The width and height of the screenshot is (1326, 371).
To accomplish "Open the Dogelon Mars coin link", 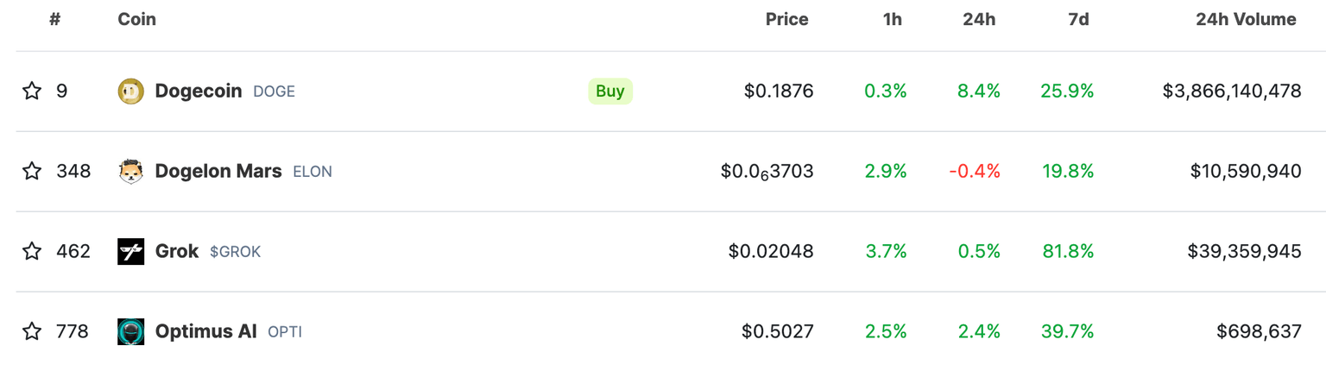I will [x=218, y=171].
